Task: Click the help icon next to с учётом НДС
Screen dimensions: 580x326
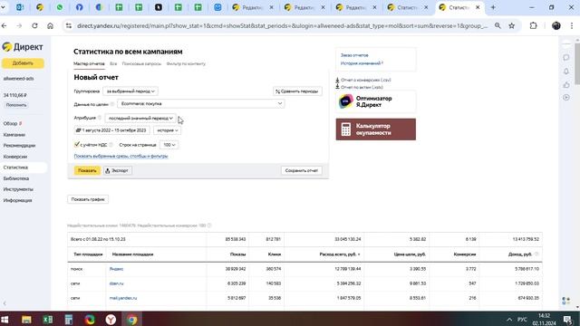Action: coord(111,145)
